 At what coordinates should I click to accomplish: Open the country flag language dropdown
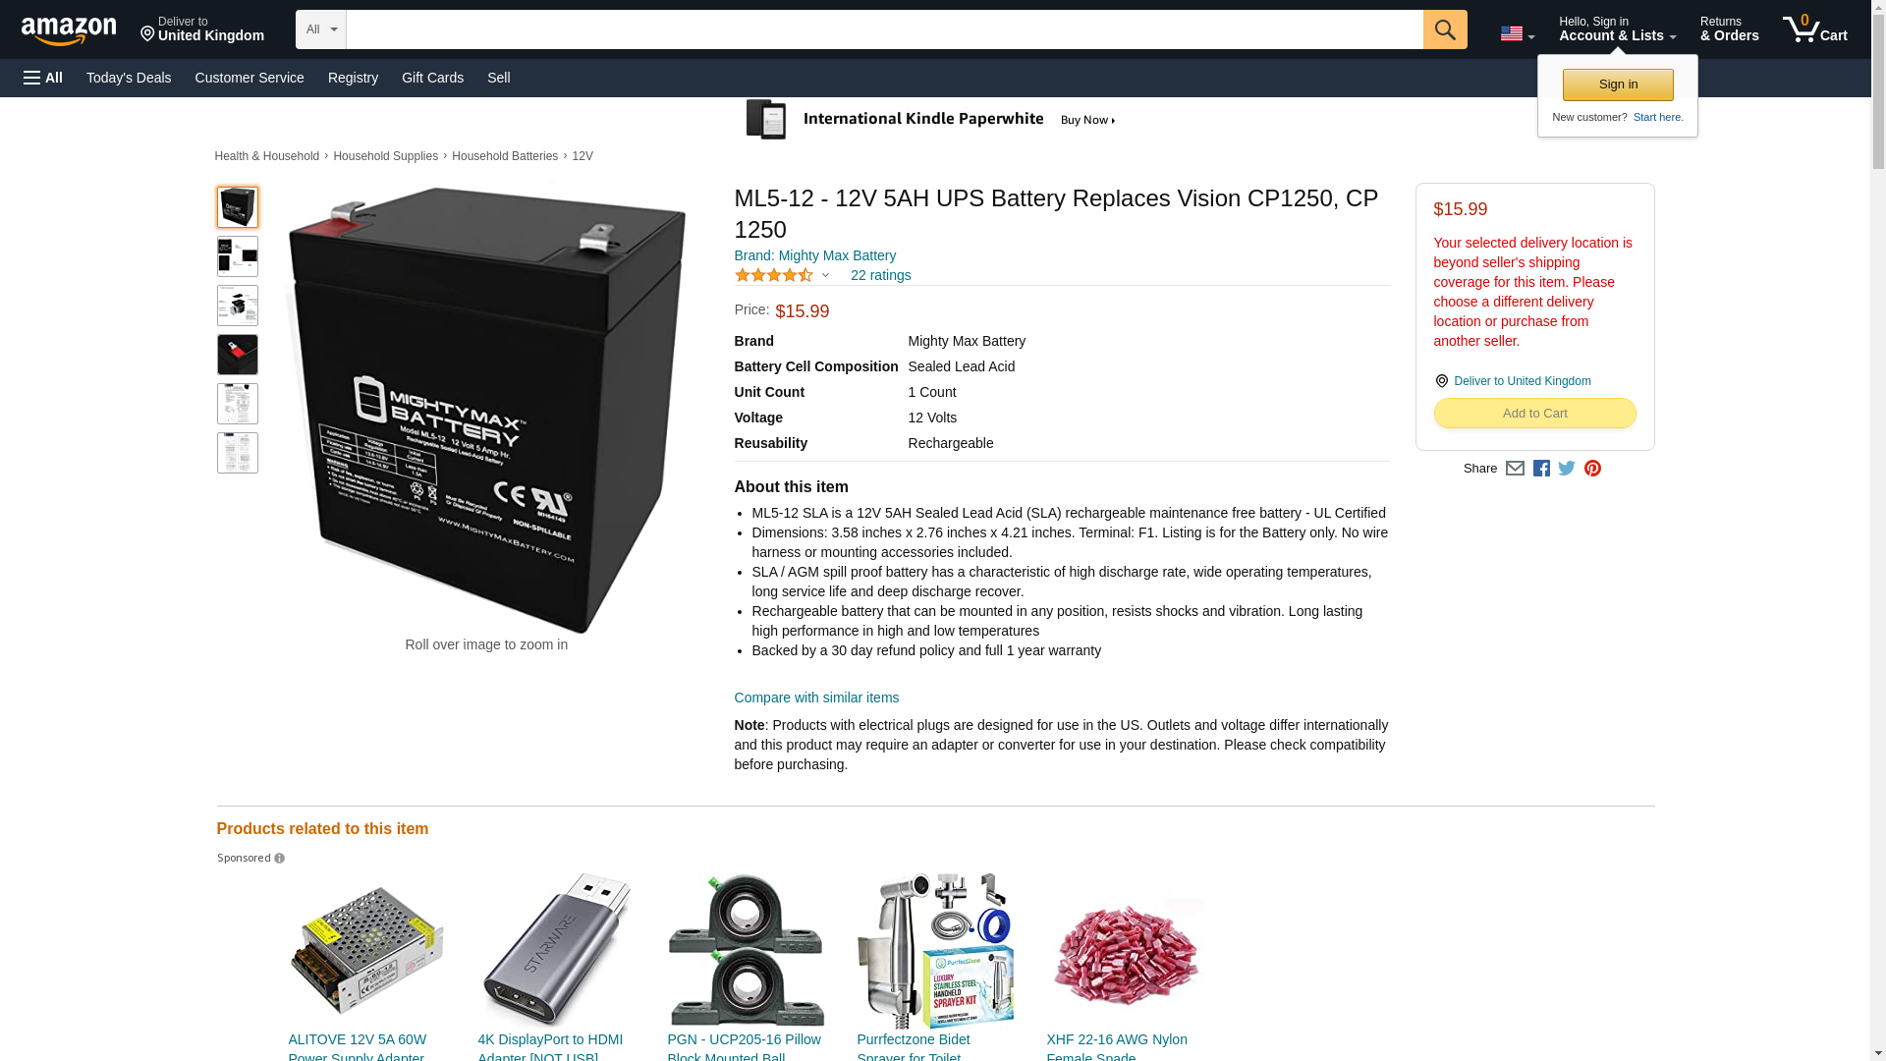[1517, 33]
